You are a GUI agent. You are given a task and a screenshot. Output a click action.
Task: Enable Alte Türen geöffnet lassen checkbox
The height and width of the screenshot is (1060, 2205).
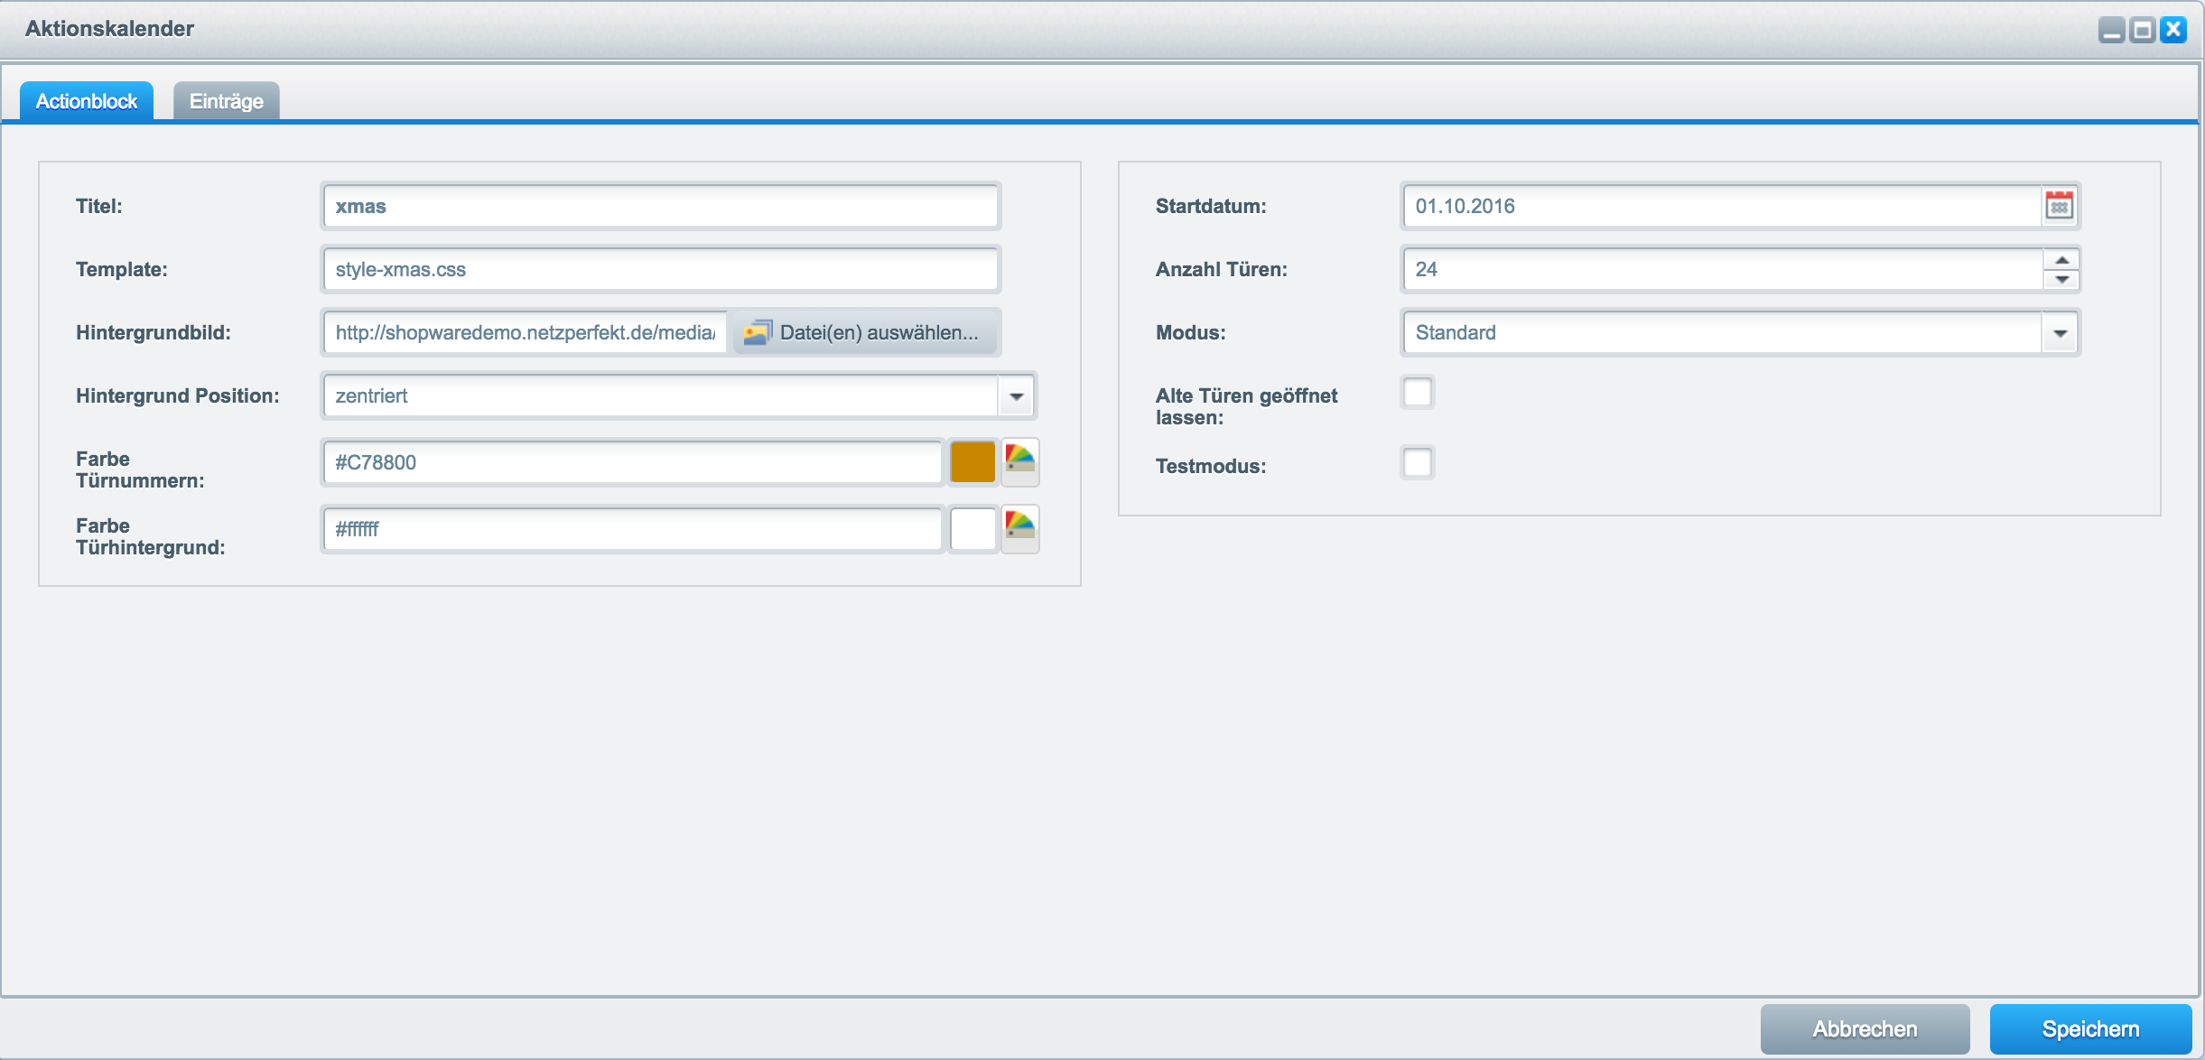[1418, 393]
